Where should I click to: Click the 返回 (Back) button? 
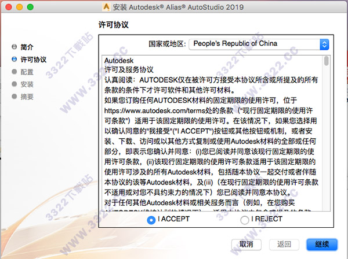(284, 245)
